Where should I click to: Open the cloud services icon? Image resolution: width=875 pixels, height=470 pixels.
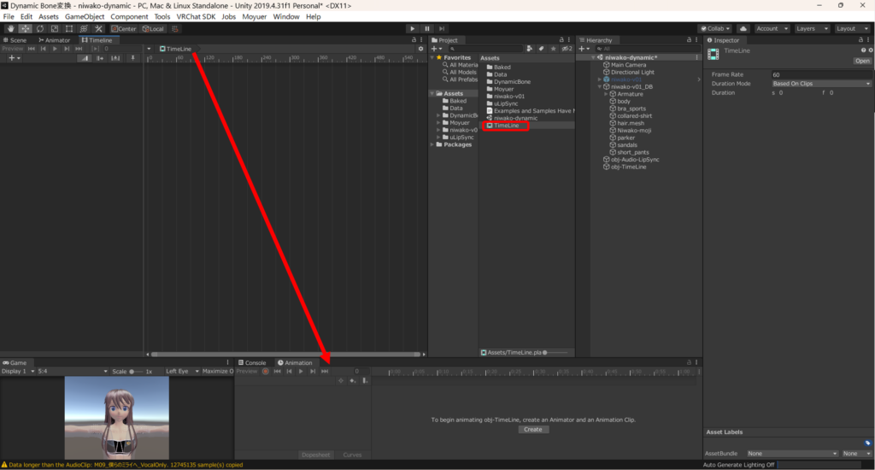pyautogui.click(x=743, y=28)
